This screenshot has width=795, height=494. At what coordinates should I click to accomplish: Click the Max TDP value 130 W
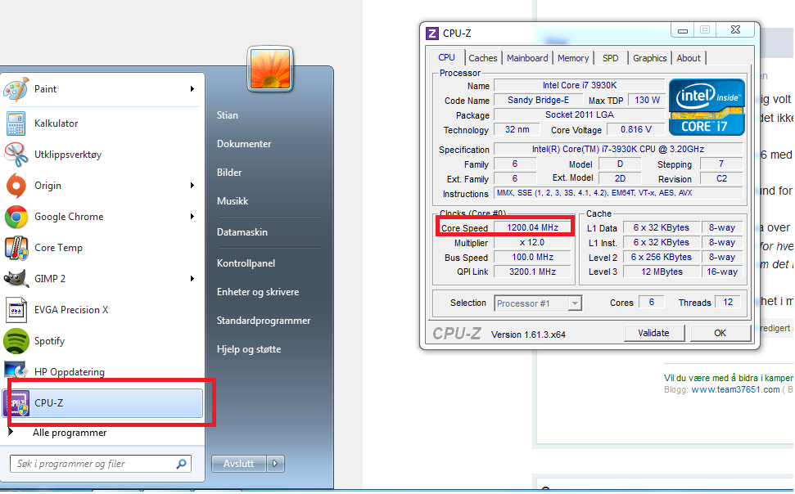647,100
